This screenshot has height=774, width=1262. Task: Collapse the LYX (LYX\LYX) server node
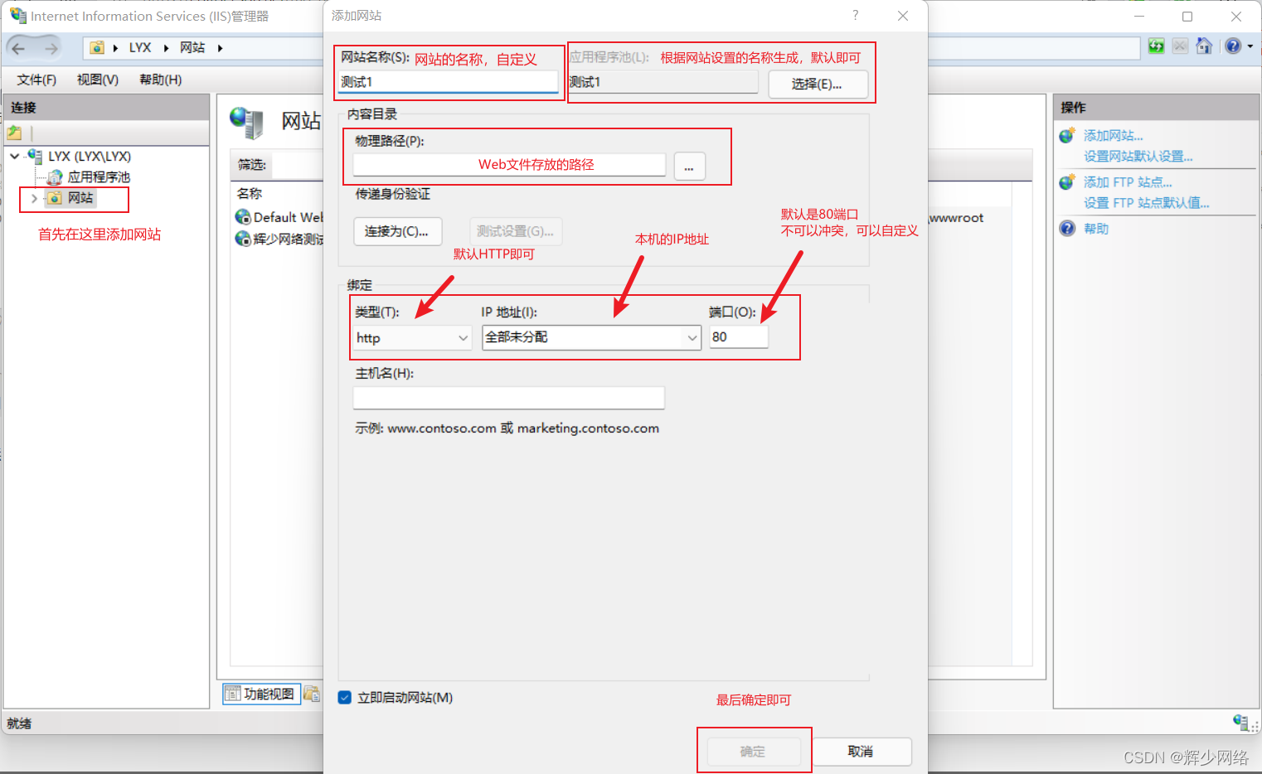[14, 156]
